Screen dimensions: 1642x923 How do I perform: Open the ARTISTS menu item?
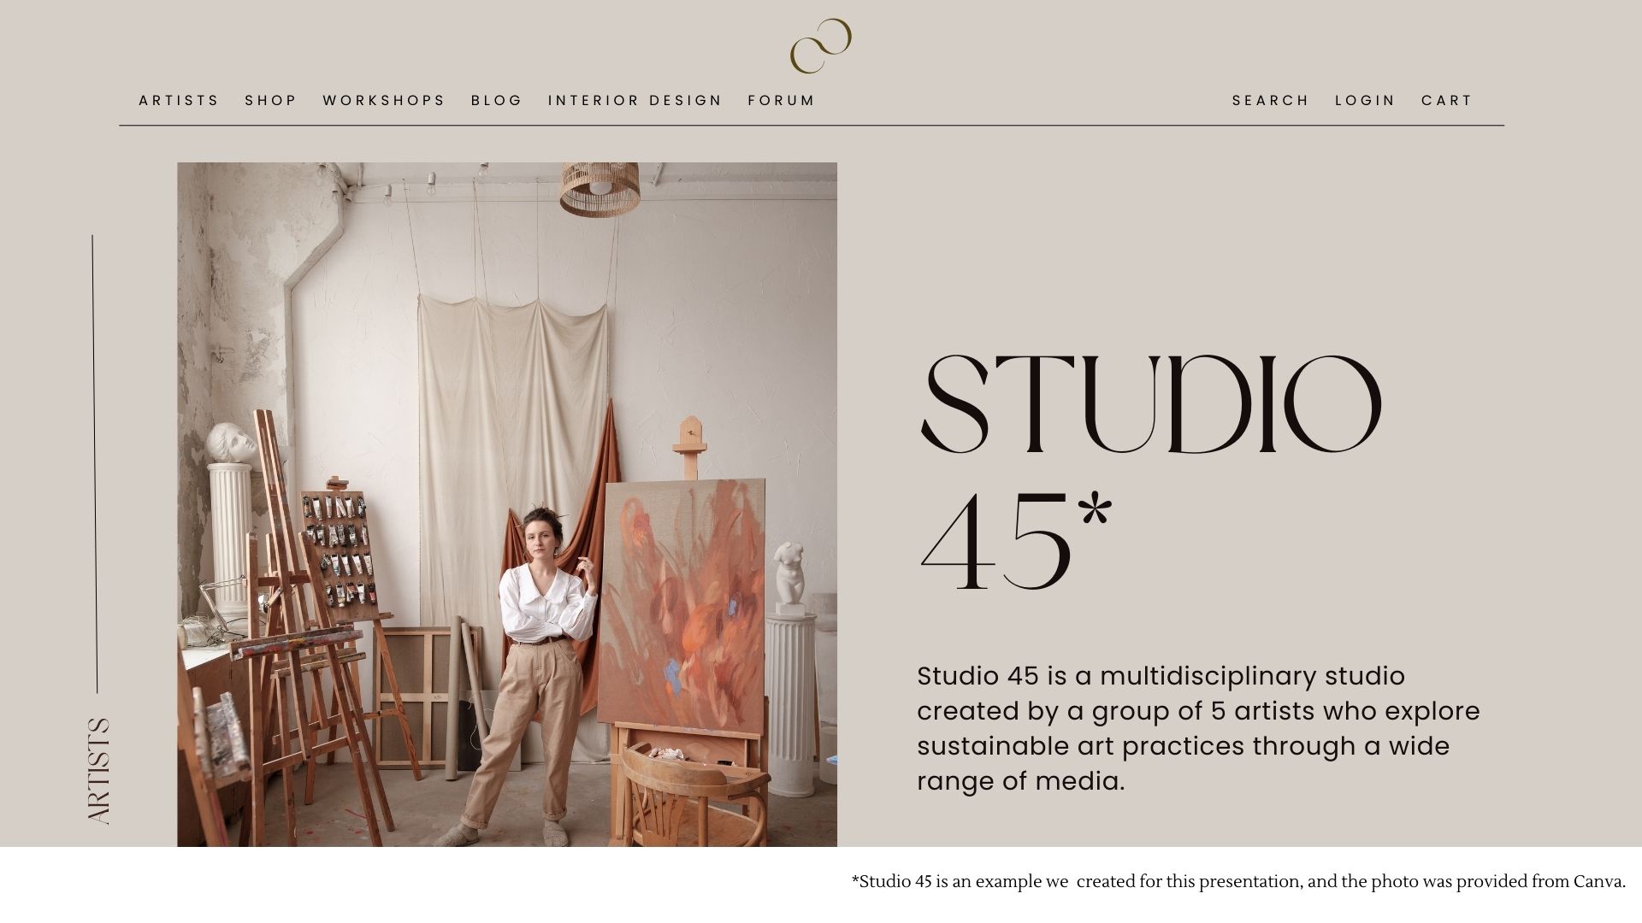click(179, 100)
